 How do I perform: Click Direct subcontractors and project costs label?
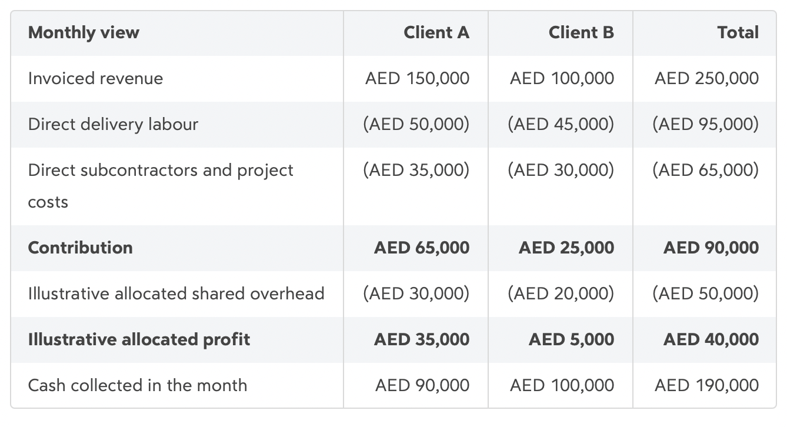coord(161,186)
